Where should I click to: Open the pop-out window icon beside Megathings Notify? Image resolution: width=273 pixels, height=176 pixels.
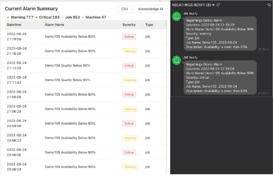pos(218,5)
